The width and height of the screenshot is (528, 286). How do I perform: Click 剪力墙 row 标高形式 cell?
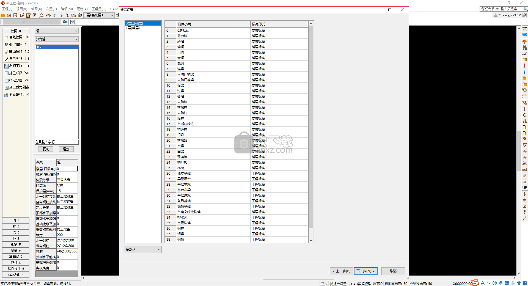pos(279,36)
